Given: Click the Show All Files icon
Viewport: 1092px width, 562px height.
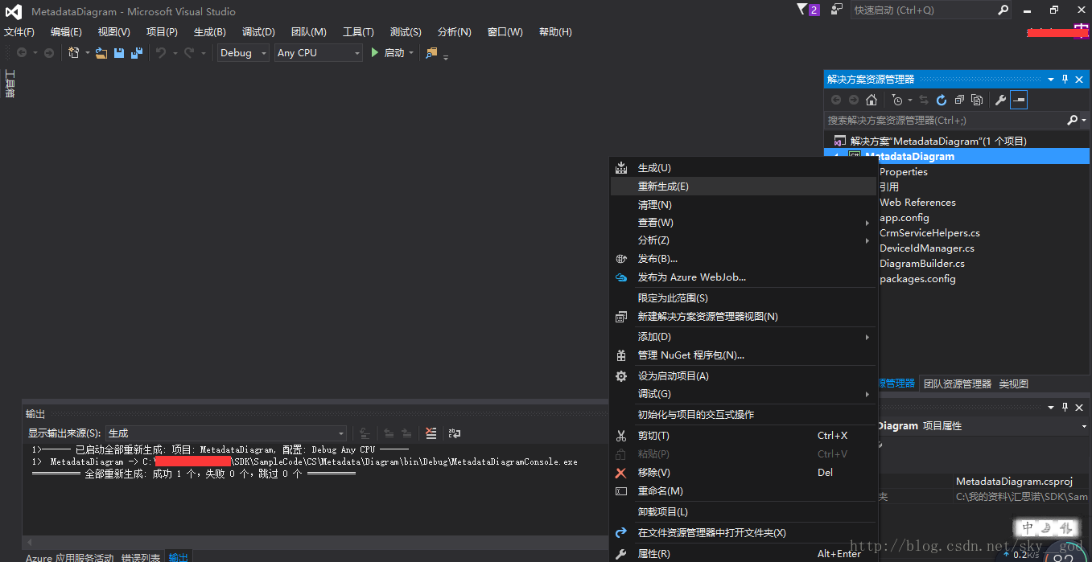Looking at the screenshot, I should [977, 101].
